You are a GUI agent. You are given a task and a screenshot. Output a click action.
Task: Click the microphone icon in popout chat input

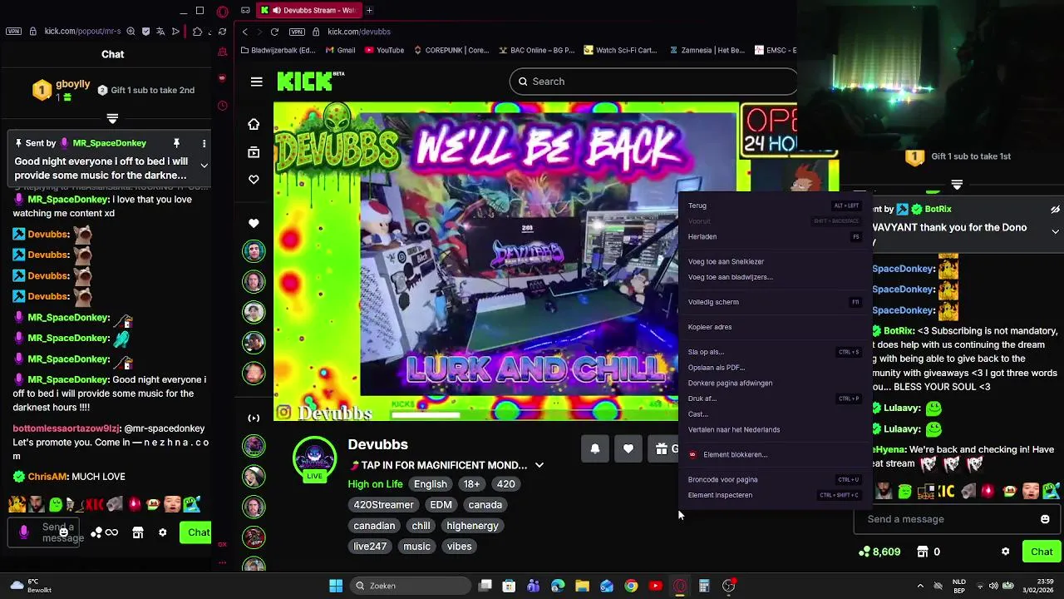[23, 532]
